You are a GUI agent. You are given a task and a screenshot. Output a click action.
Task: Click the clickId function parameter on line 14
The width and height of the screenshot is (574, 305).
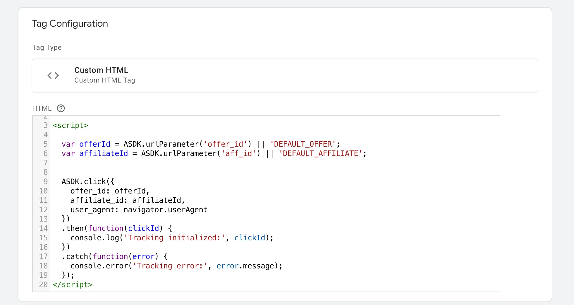[x=143, y=228]
